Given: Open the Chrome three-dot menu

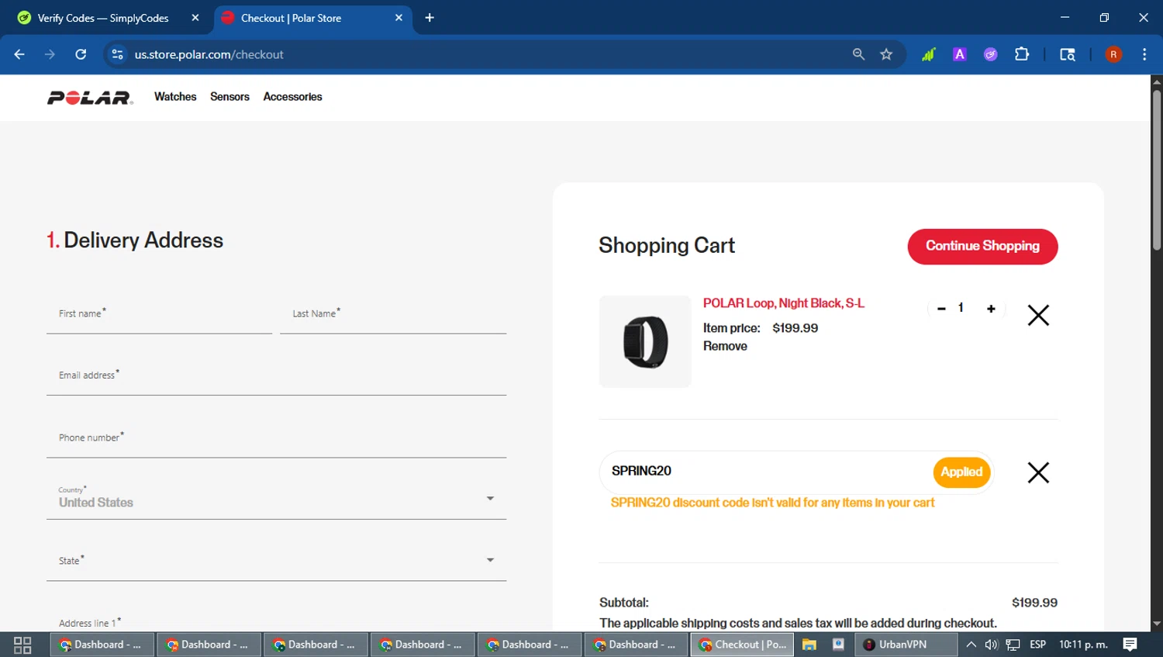Looking at the screenshot, I should pos(1144,54).
